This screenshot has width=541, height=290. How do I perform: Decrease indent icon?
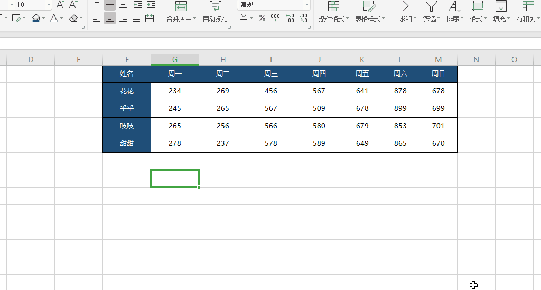click(x=138, y=5)
